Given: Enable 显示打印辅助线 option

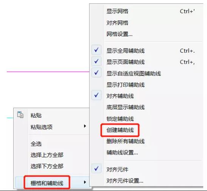Looking at the screenshot, I should coord(126,85).
